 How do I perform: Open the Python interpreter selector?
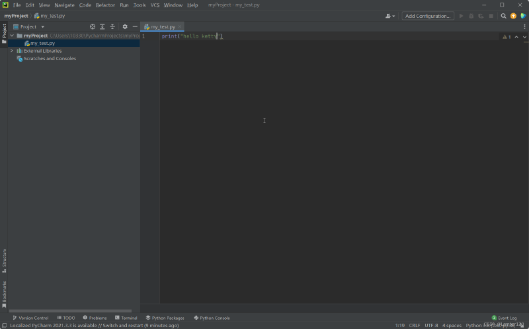point(491,325)
